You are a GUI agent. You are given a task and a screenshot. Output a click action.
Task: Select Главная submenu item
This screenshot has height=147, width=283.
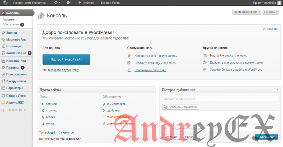click(8, 19)
